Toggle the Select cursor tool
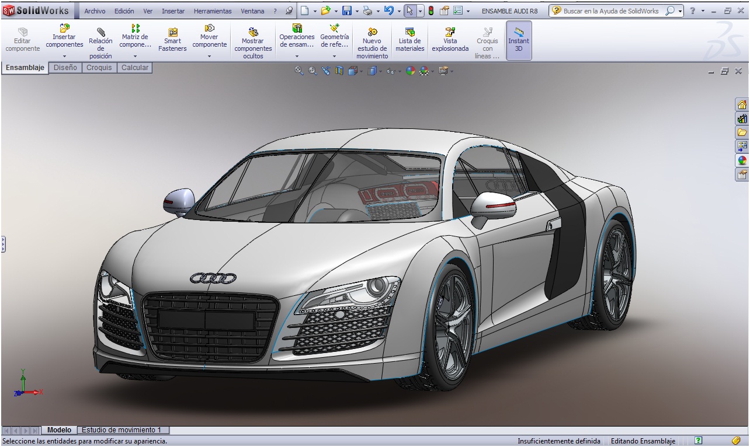This screenshot has width=750, height=447. tap(410, 11)
